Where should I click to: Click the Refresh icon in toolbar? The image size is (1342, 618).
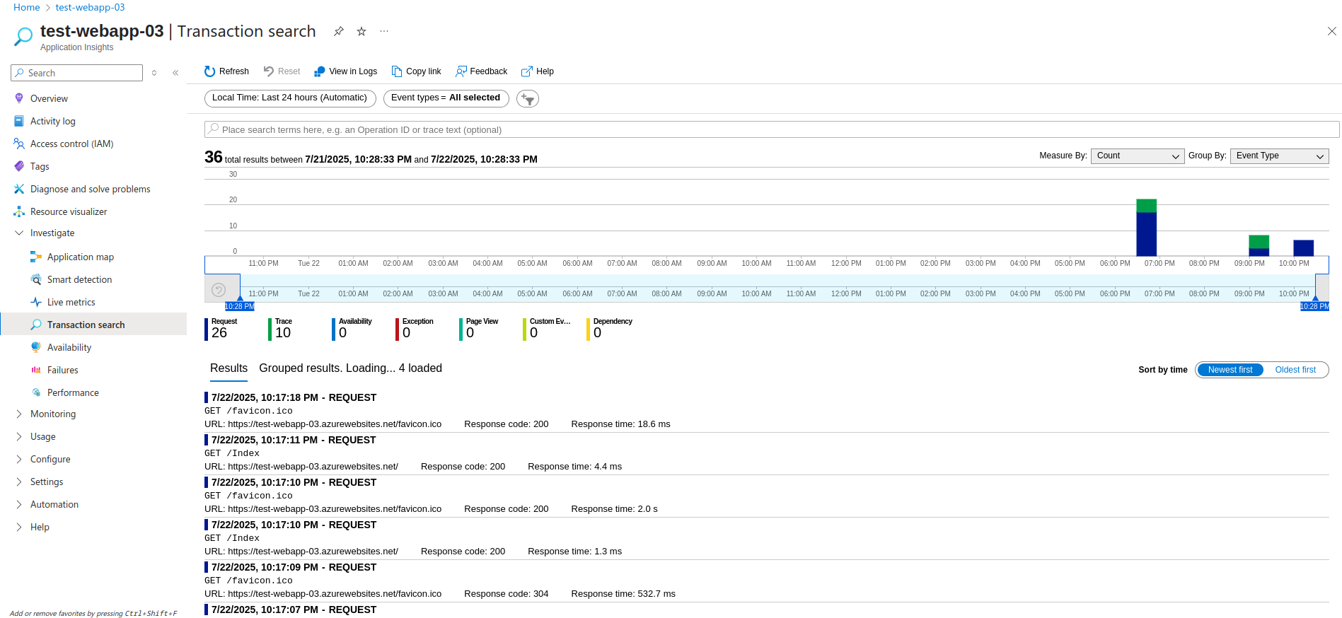point(210,71)
